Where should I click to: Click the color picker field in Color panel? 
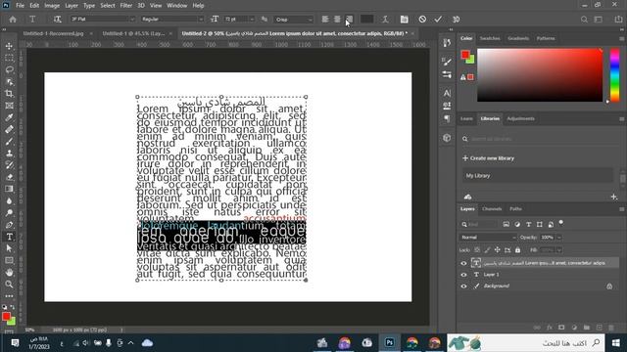point(540,75)
